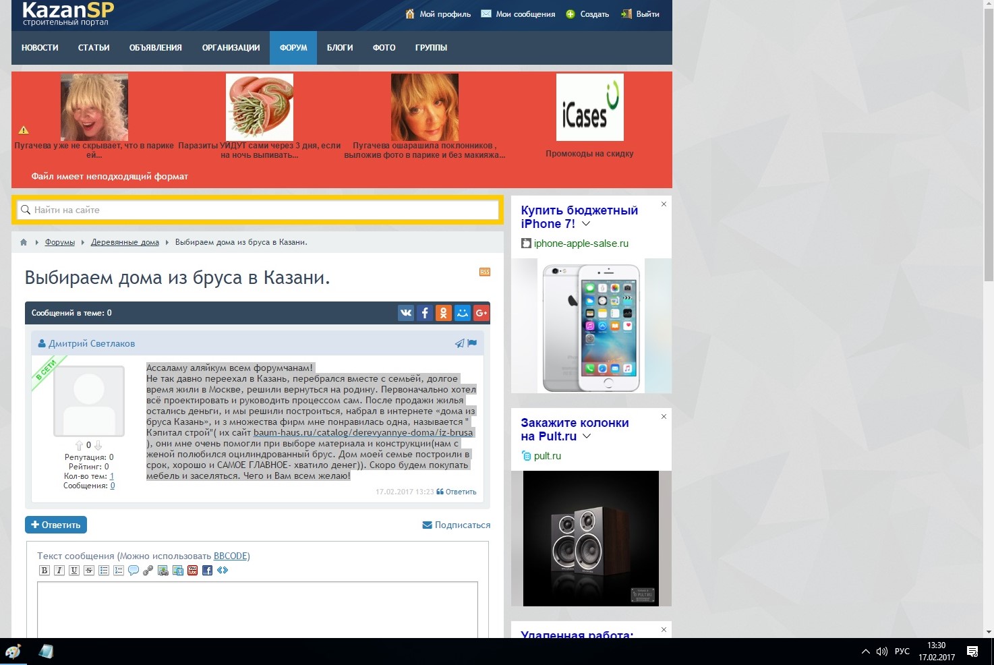This screenshot has height=665, width=994.
Task: Click the speakers ad image
Action: (591, 538)
